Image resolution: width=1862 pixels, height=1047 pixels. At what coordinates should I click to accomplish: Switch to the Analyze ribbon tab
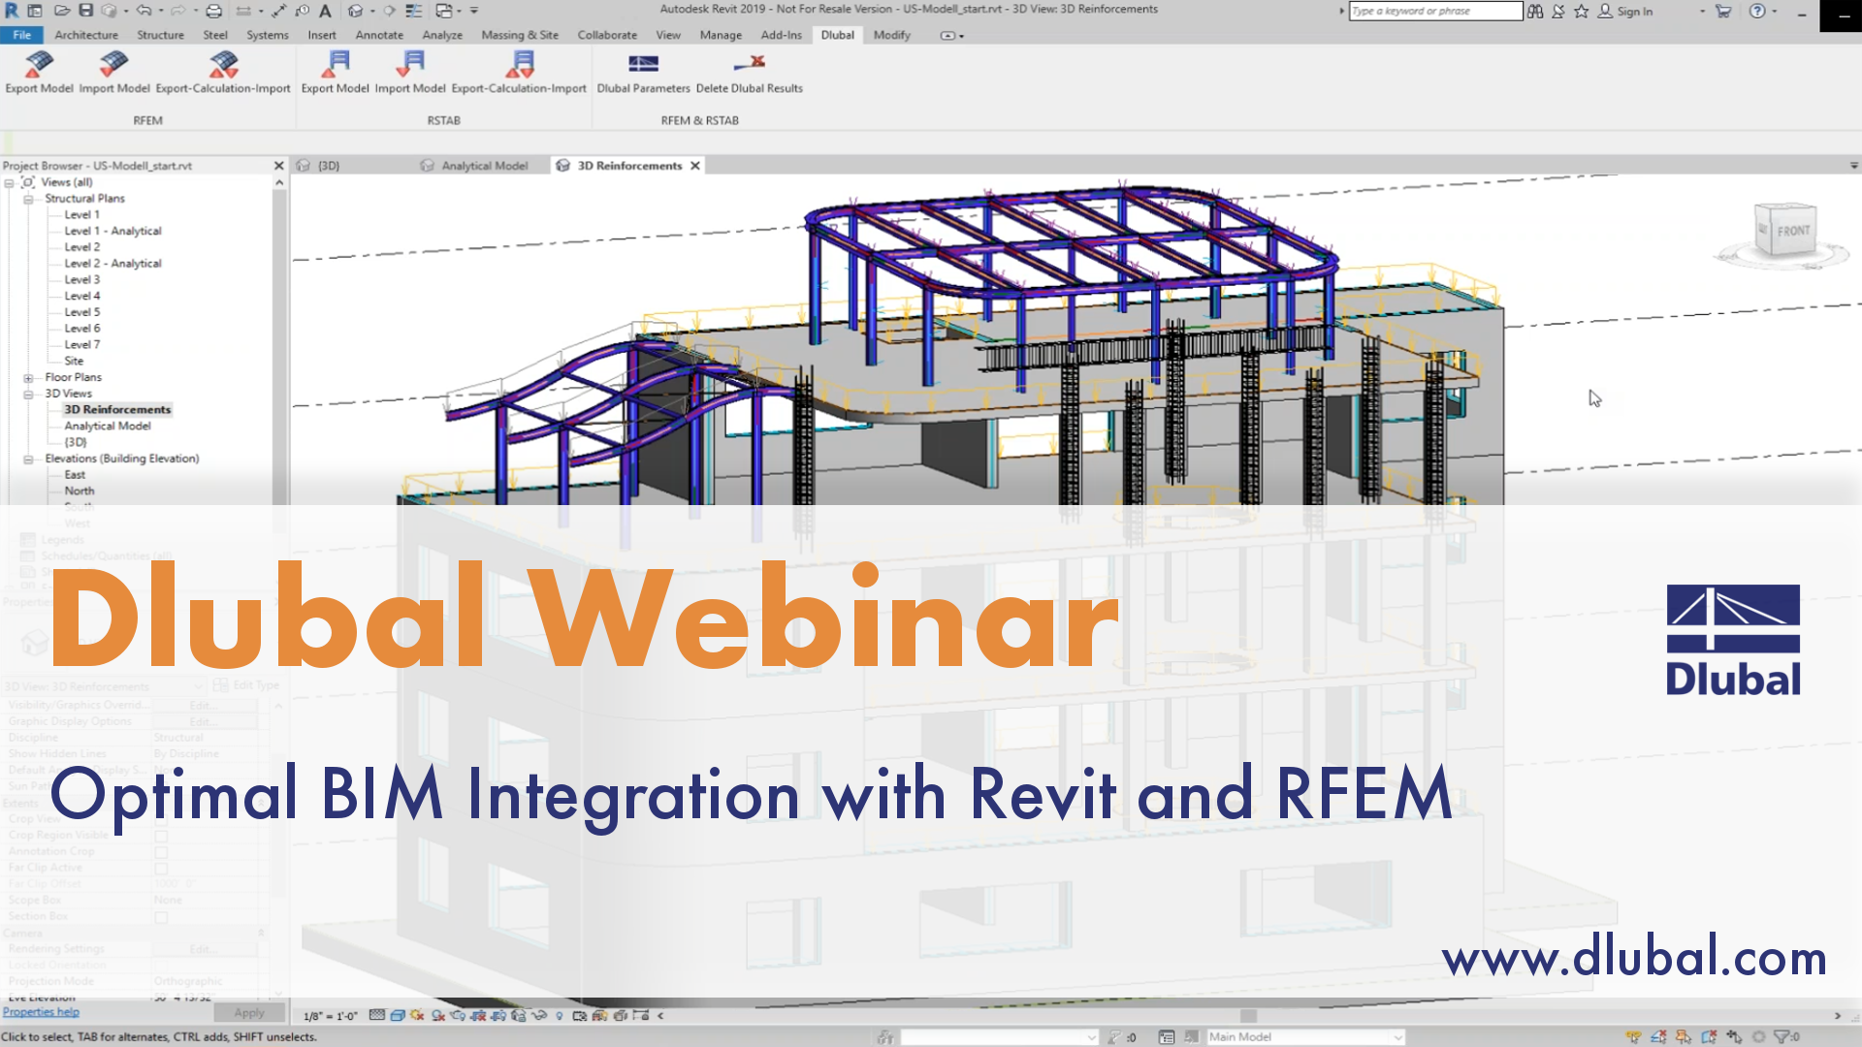point(442,35)
